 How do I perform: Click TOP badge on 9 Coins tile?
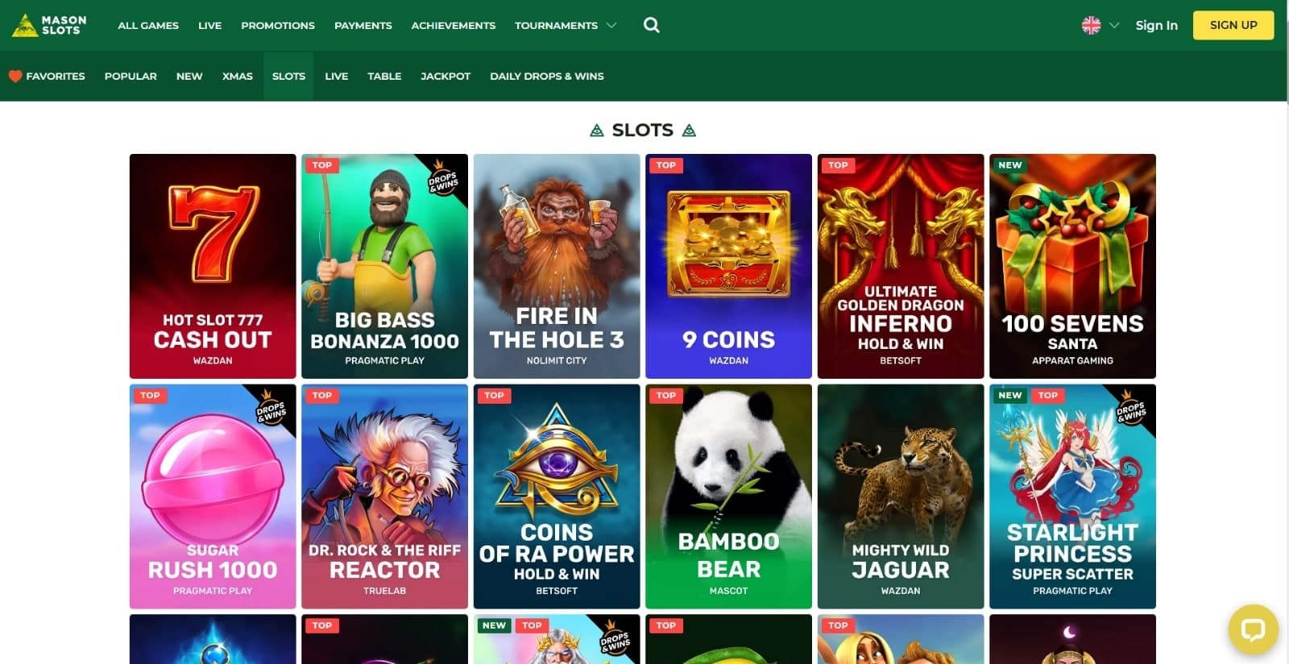(x=665, y=165)
